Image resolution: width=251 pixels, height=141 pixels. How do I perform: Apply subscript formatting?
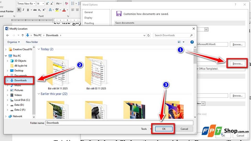tap(40, 10)
